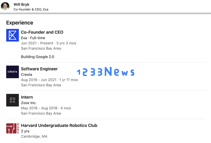Open the Software Engineer position title
This screenshot has width=211, height=143.
[x=39, y=69]
